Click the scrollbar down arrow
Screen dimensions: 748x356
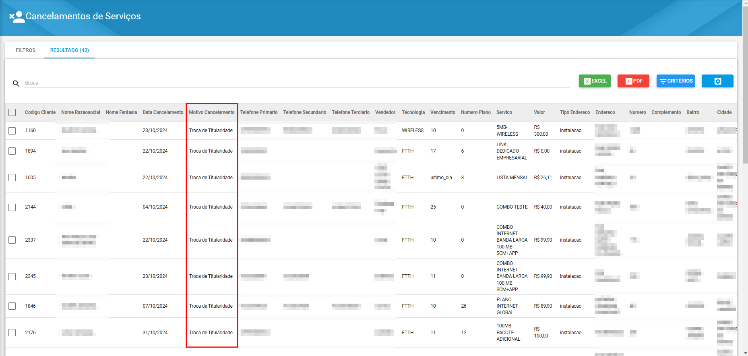[745, 353]
